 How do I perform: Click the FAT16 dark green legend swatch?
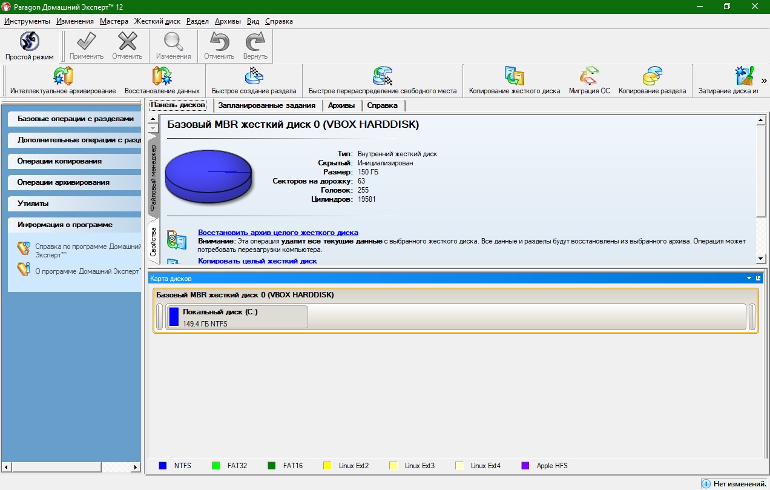click(x=271, y=466)
